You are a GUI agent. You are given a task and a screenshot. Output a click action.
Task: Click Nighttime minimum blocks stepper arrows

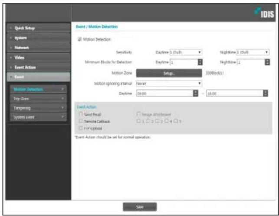pyautogui.click(x=267, y=62)
